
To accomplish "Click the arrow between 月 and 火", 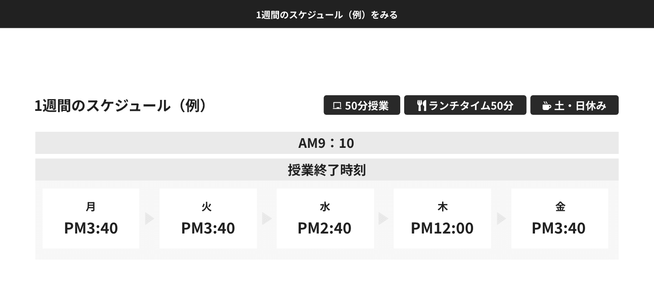I will [150, 218].
